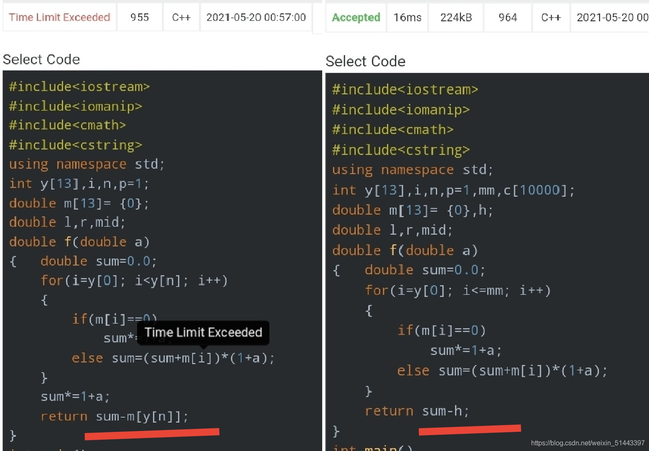Click 'double f(double a)' in left code
Image resolution: width=649 pixels, height=451 pixels.
click(x=79, y=242)
